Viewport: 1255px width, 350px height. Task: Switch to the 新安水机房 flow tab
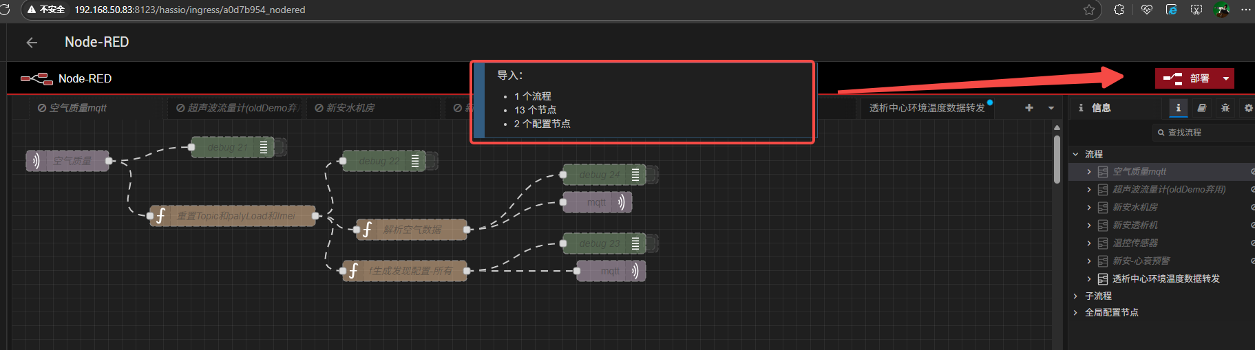click(350, 108)
